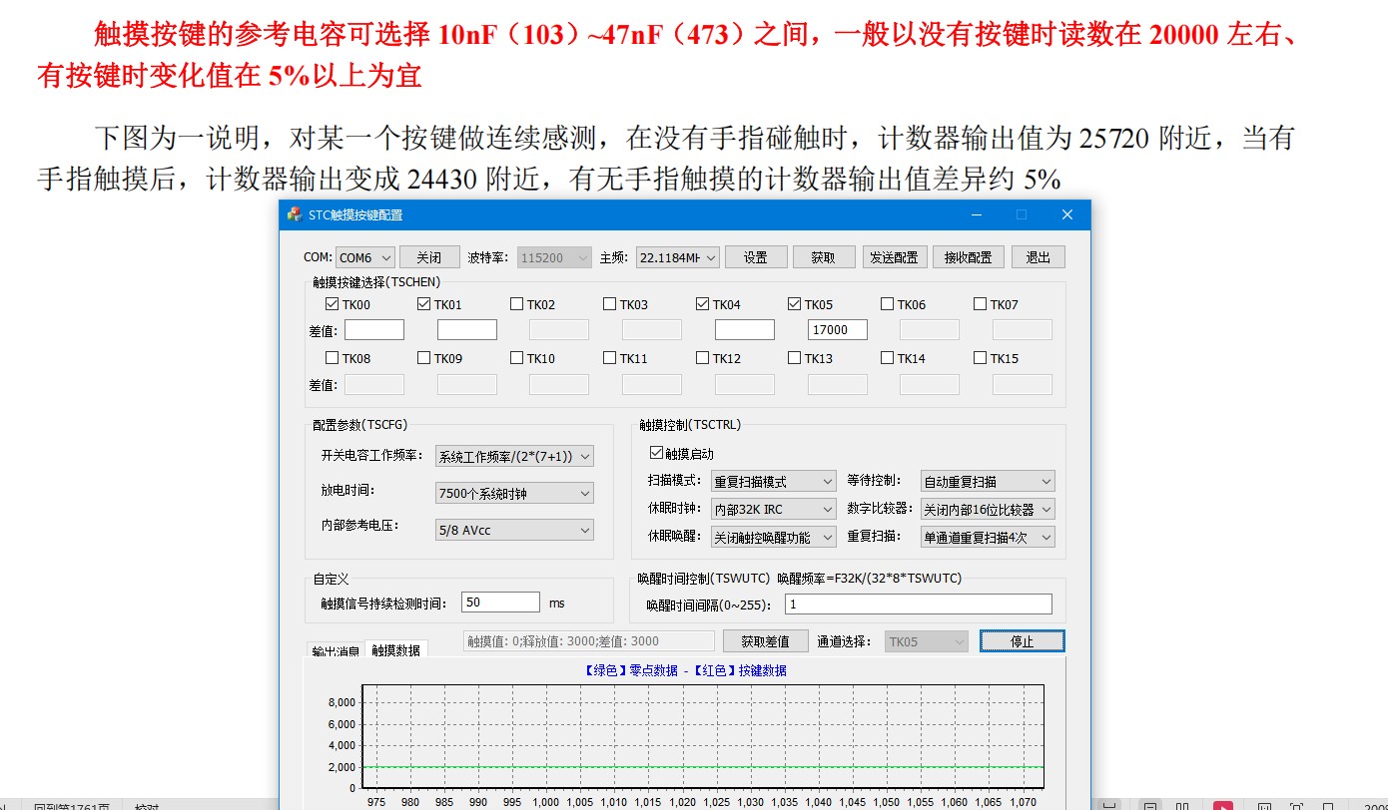Screen dimensions: 1388x810
Task: Click the 获取差值 button
Action: tap(764, 641)
